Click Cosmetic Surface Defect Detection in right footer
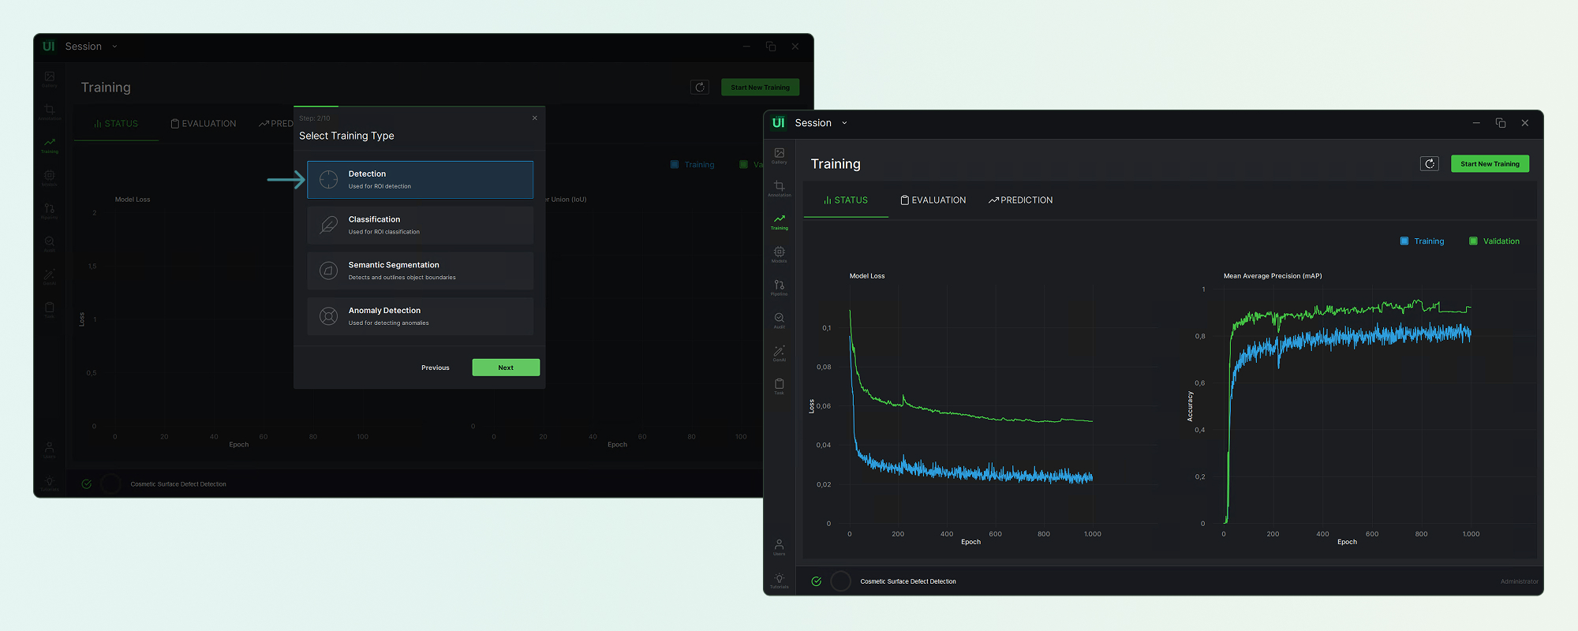Screen dimensions: 1578x631 908,581
